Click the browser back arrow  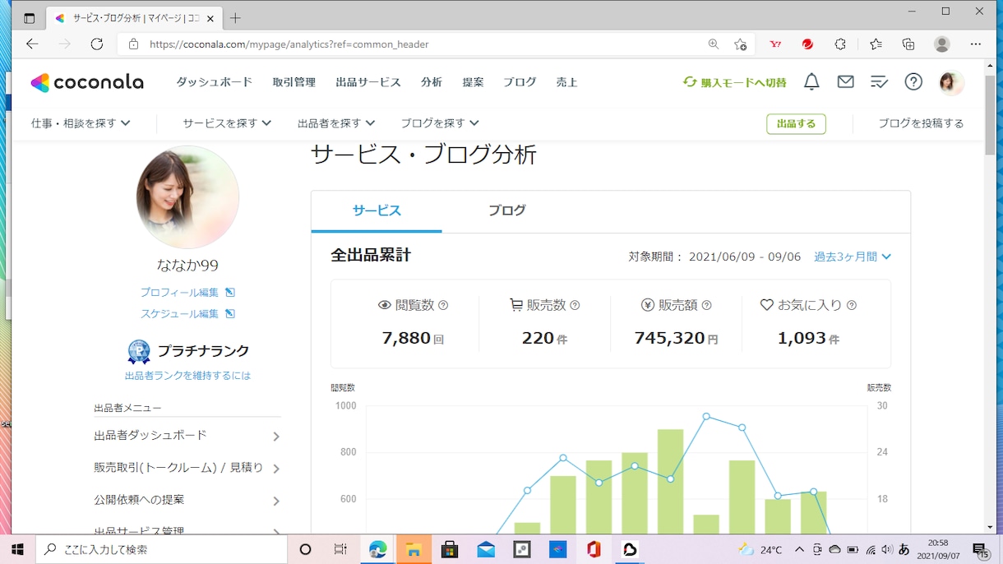coord(32,44)
